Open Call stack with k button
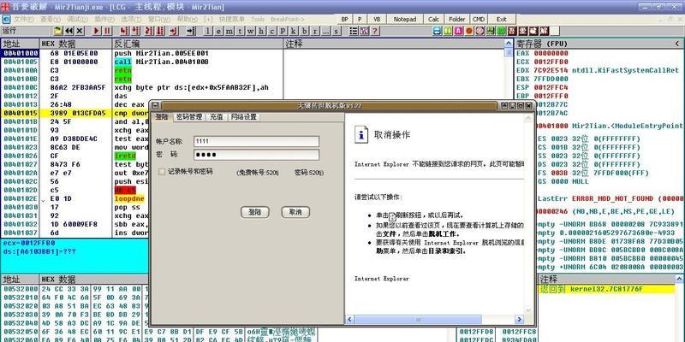685x342 pixels. point(293,31)
